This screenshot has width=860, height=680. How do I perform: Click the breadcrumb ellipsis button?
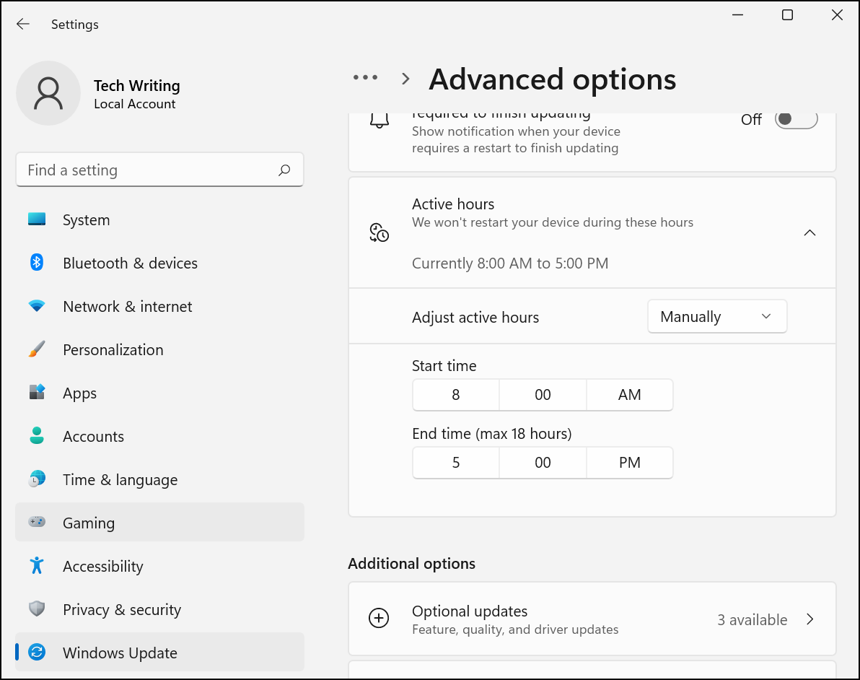365,78
